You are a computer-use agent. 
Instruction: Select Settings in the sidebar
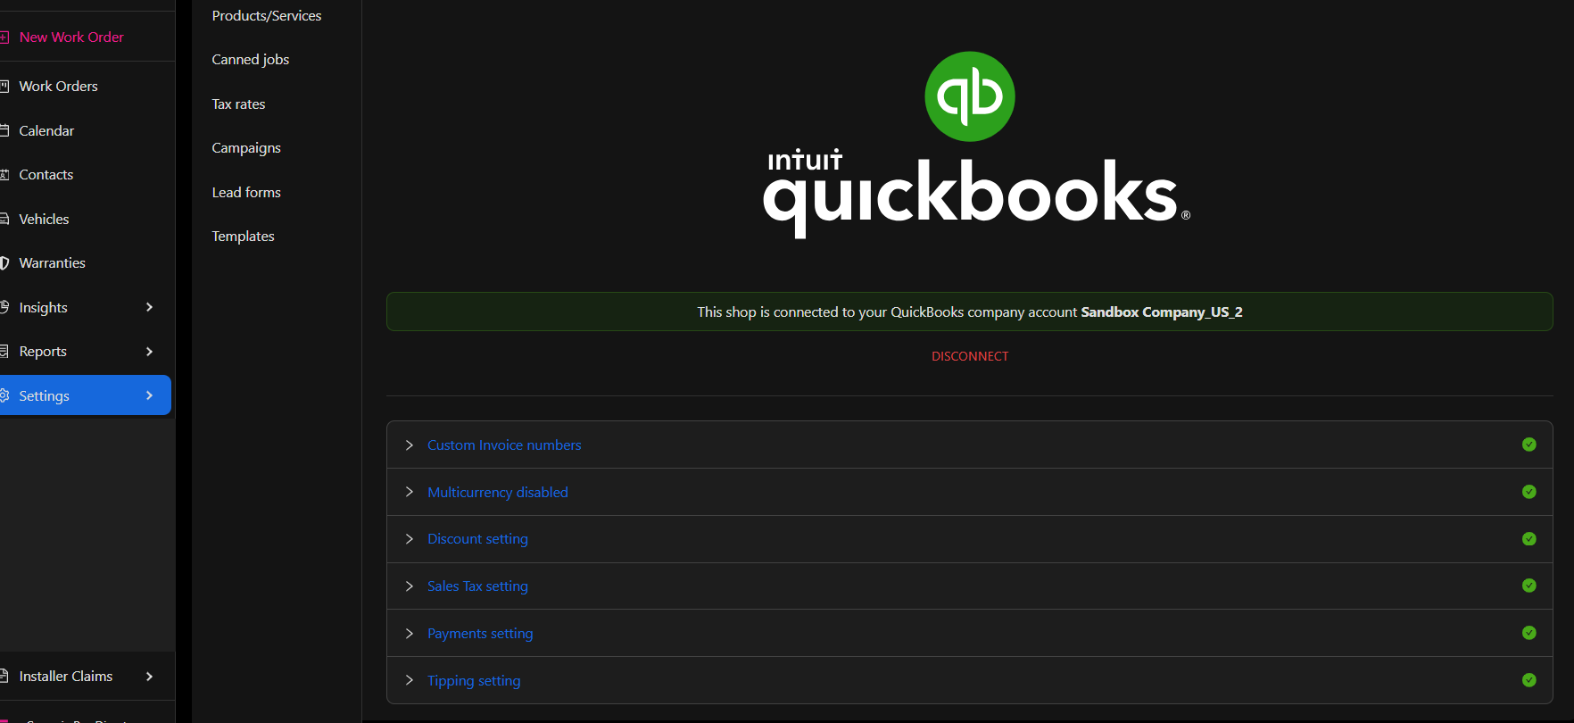click(x=85, y=395)
